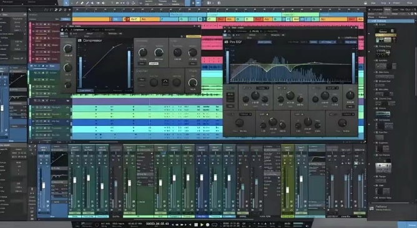Click the Compressor Ratio knob
The width and height of the screenshot is (417, 228).
pos(68,68)
